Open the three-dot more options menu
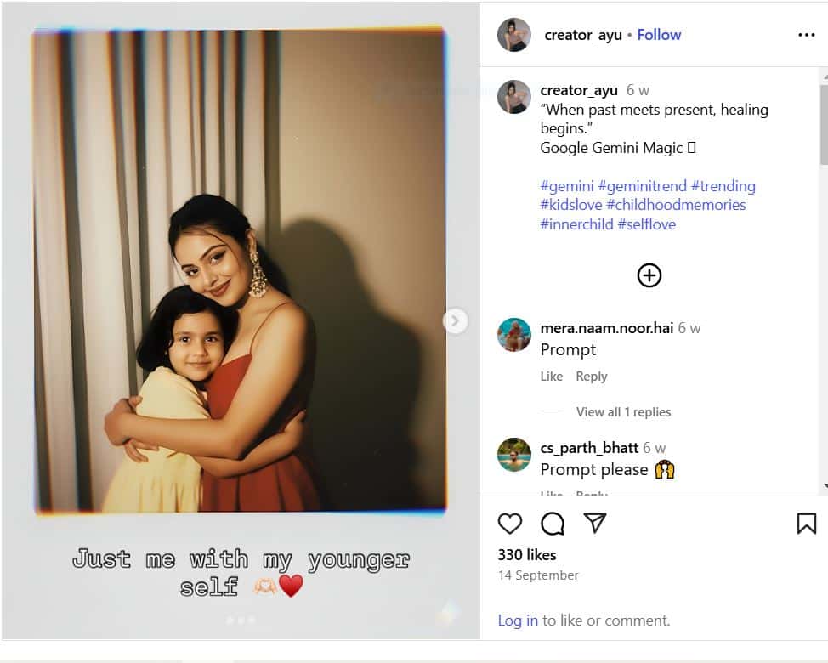 pyautogui.click(x=806, y=35)
